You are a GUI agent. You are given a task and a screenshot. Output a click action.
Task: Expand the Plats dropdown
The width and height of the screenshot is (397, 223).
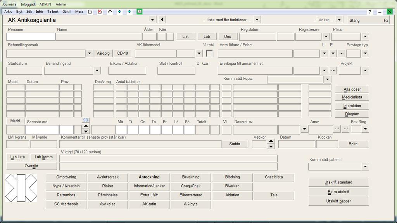click(x=365, y=37)
